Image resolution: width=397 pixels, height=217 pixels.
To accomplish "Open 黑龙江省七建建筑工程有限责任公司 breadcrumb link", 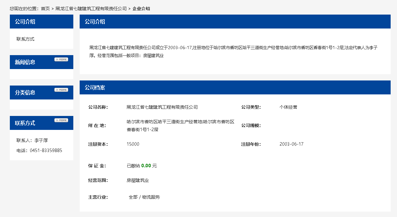I will [91, 9].
